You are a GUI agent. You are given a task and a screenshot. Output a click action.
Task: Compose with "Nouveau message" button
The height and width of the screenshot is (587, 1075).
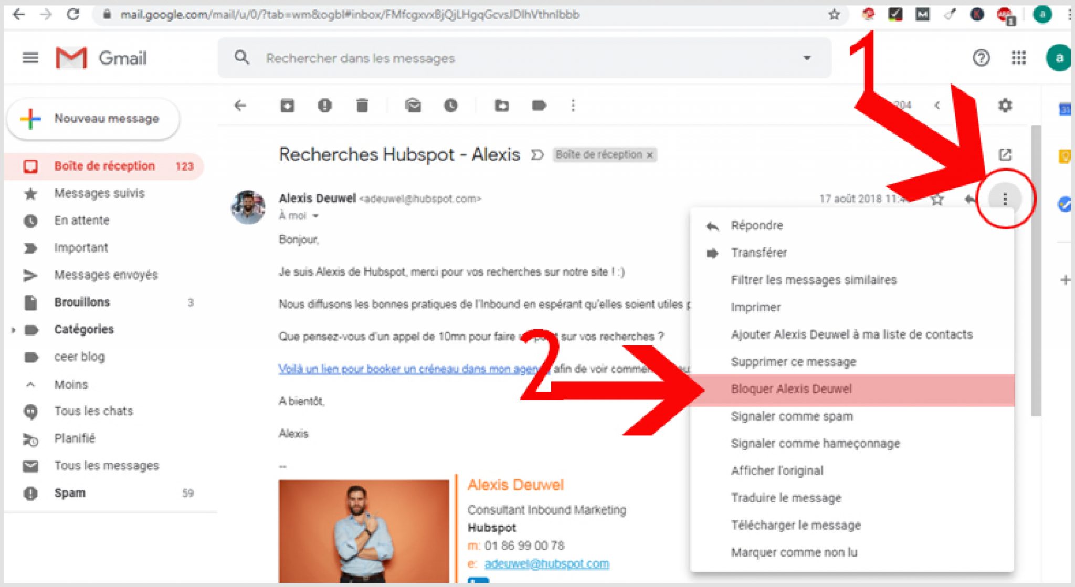[93, 119]
